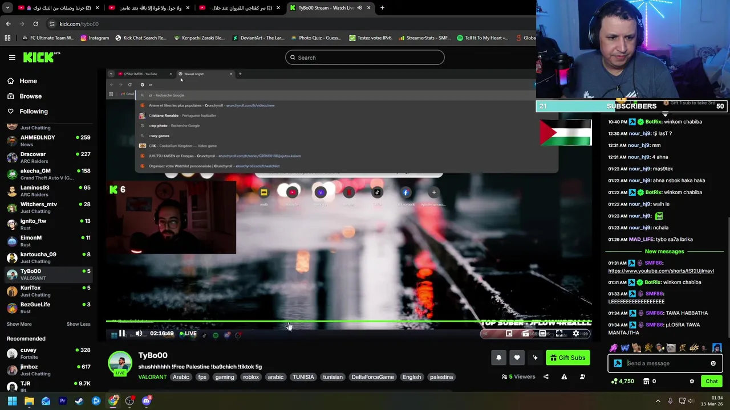Open AHMEDLDNDY channel in sidebar
The width and height of the screenshot is (730, 410).
coord(48,141)
